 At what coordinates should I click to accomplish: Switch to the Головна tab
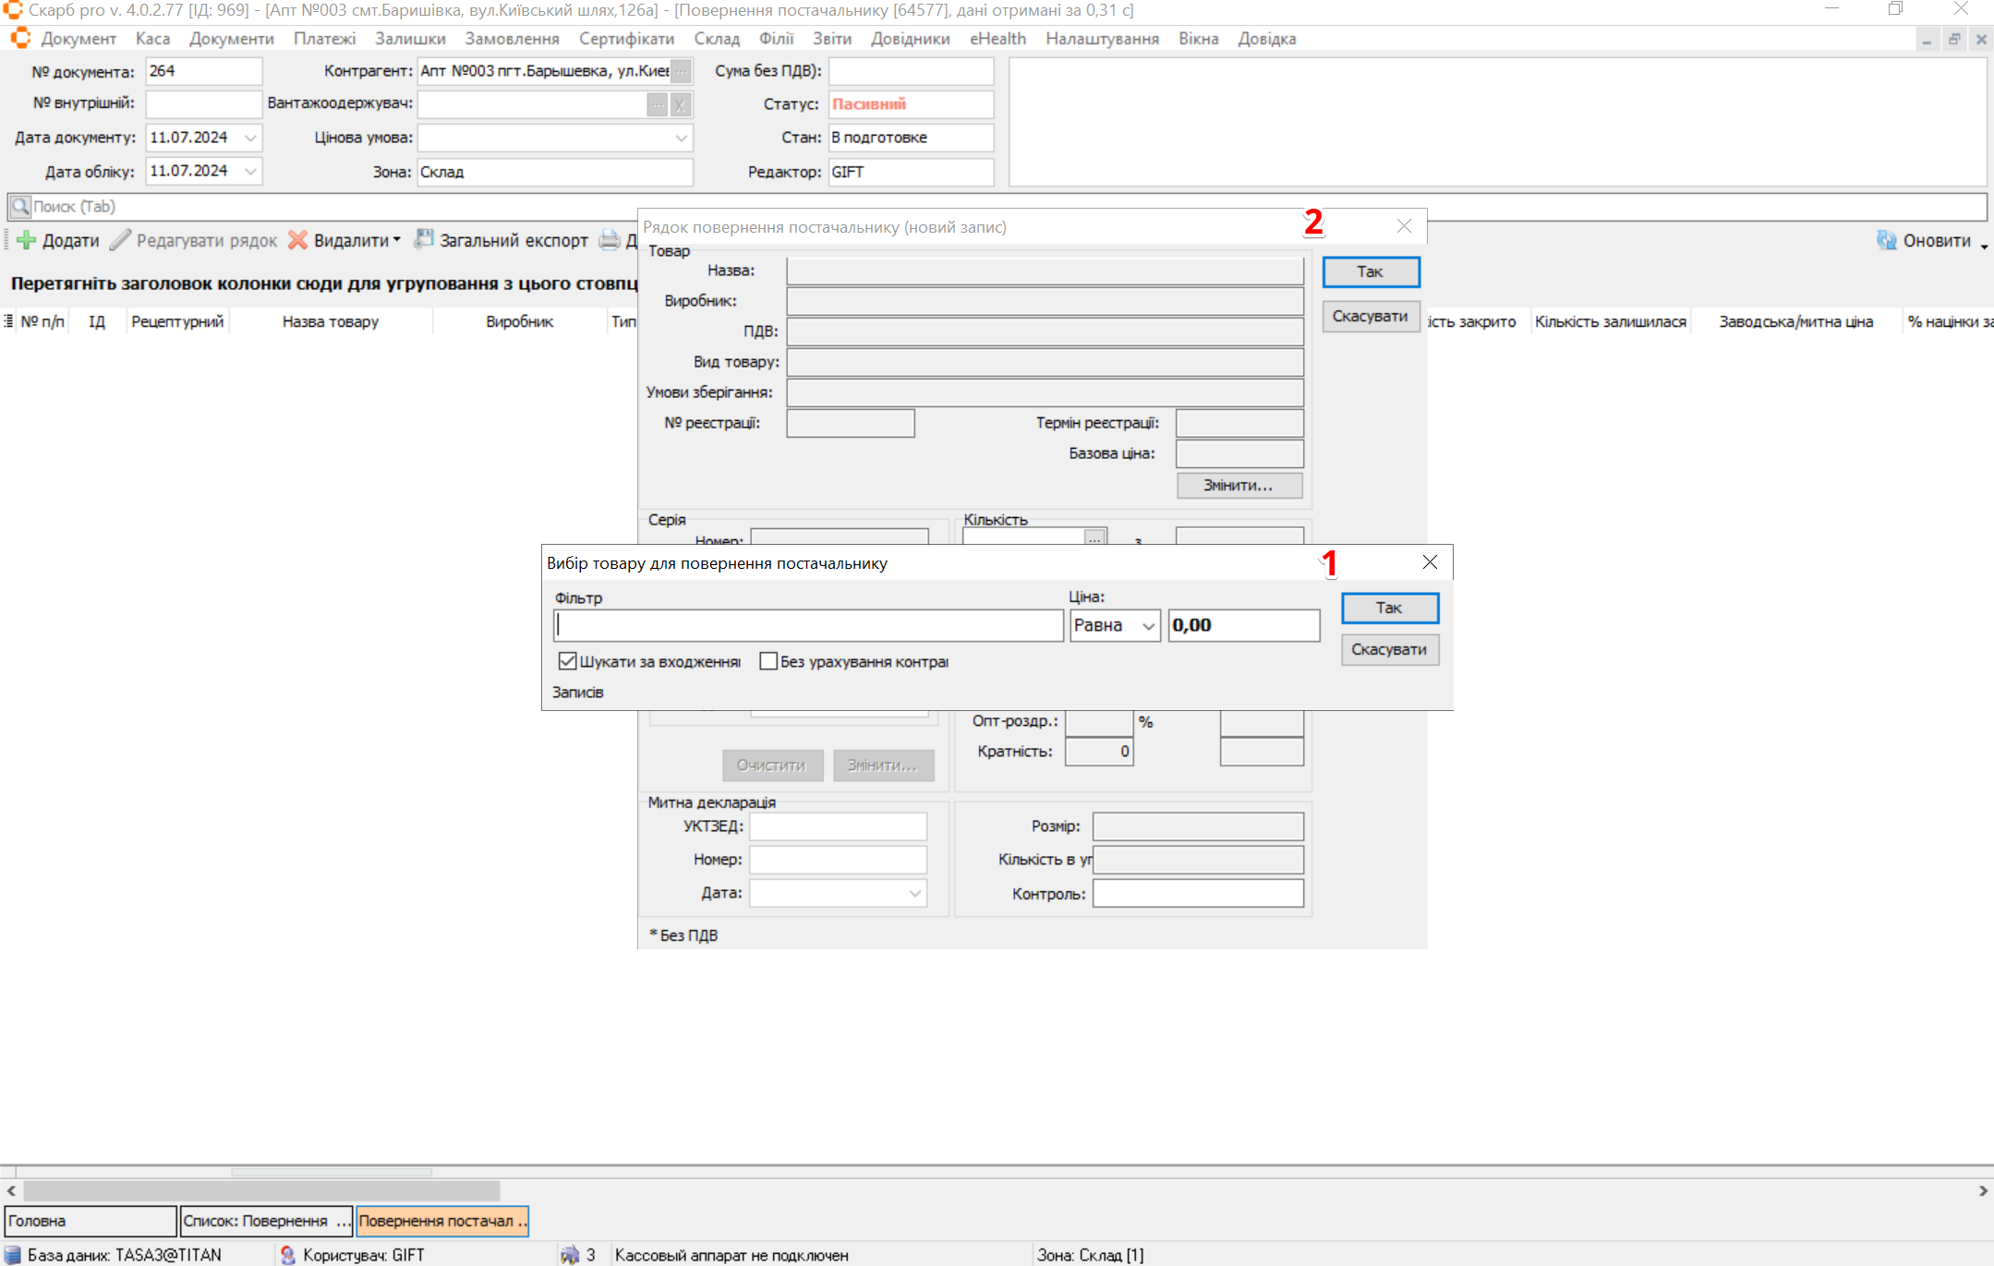tap(90, 1221)
